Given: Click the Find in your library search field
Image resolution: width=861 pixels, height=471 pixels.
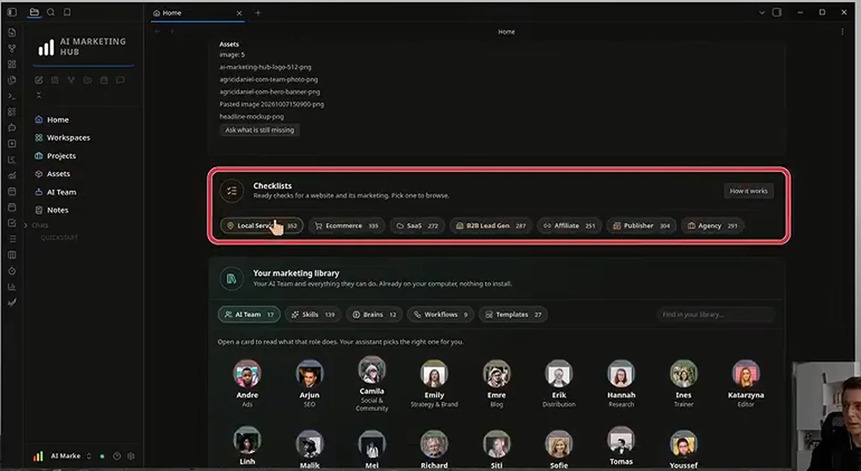Looking at the screenshot, I should pos(716,314).
